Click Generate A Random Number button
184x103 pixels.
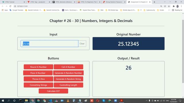68,73
